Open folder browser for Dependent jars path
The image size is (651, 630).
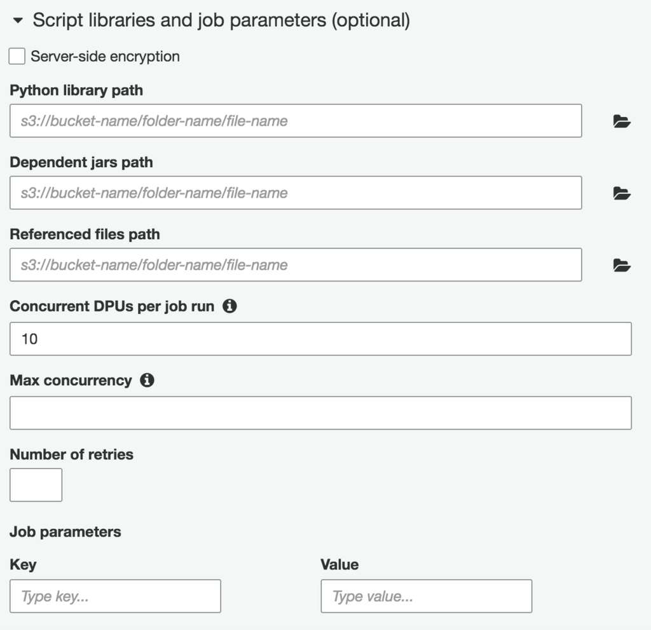point(622,193)
